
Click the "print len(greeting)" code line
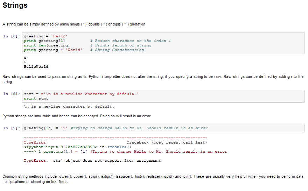point(47,45)
